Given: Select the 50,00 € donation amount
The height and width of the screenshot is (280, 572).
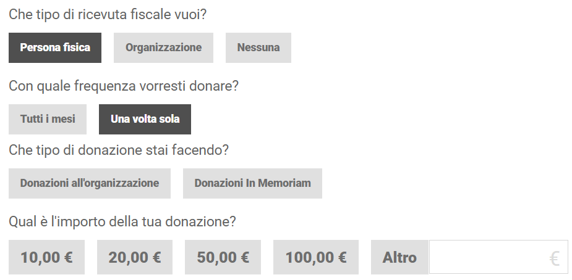Looking at the screenshot, I should (x=223, y=257).
